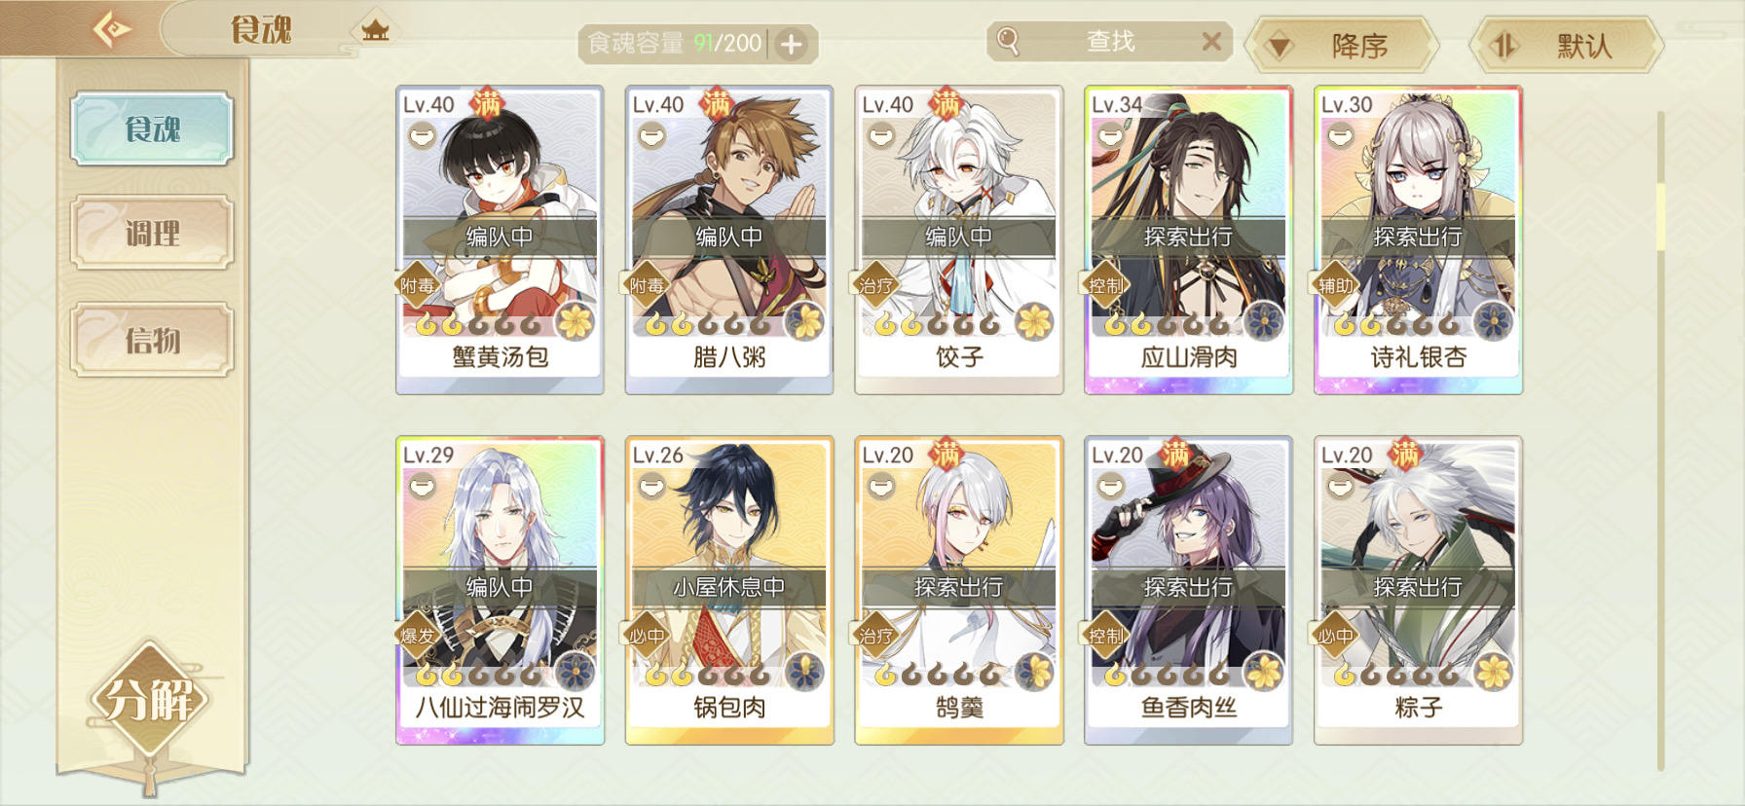Switch to the 食魂 tab
This screenshot has width=1745, height=806.
pyautogui.click(x=152, y=128)
